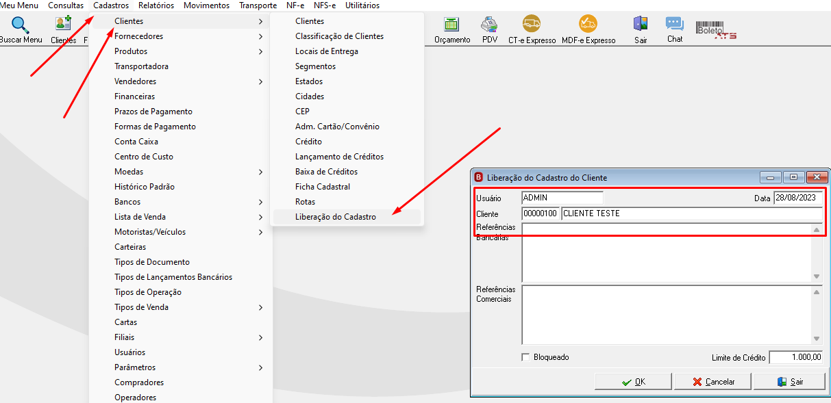This screenshot has width=831, height=403.
Task: Expand the Bancos submenu arrow
Action: (261, 202)
